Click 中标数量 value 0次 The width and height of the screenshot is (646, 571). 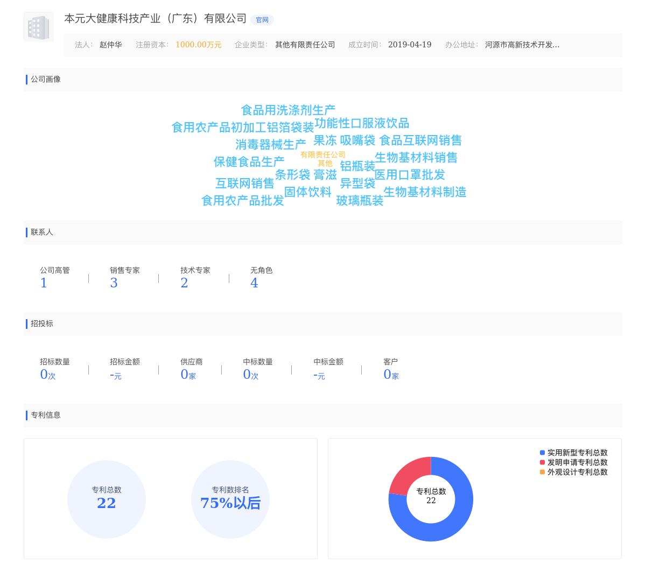click(x=251, y=375)
